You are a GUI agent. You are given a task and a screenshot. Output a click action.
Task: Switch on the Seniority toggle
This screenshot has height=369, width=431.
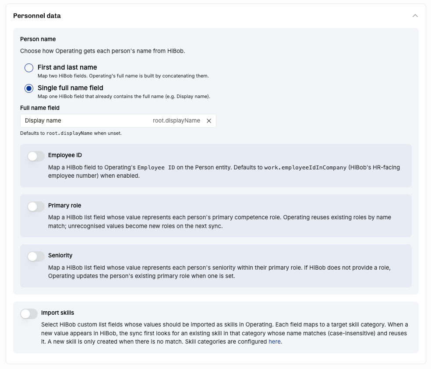36,257
